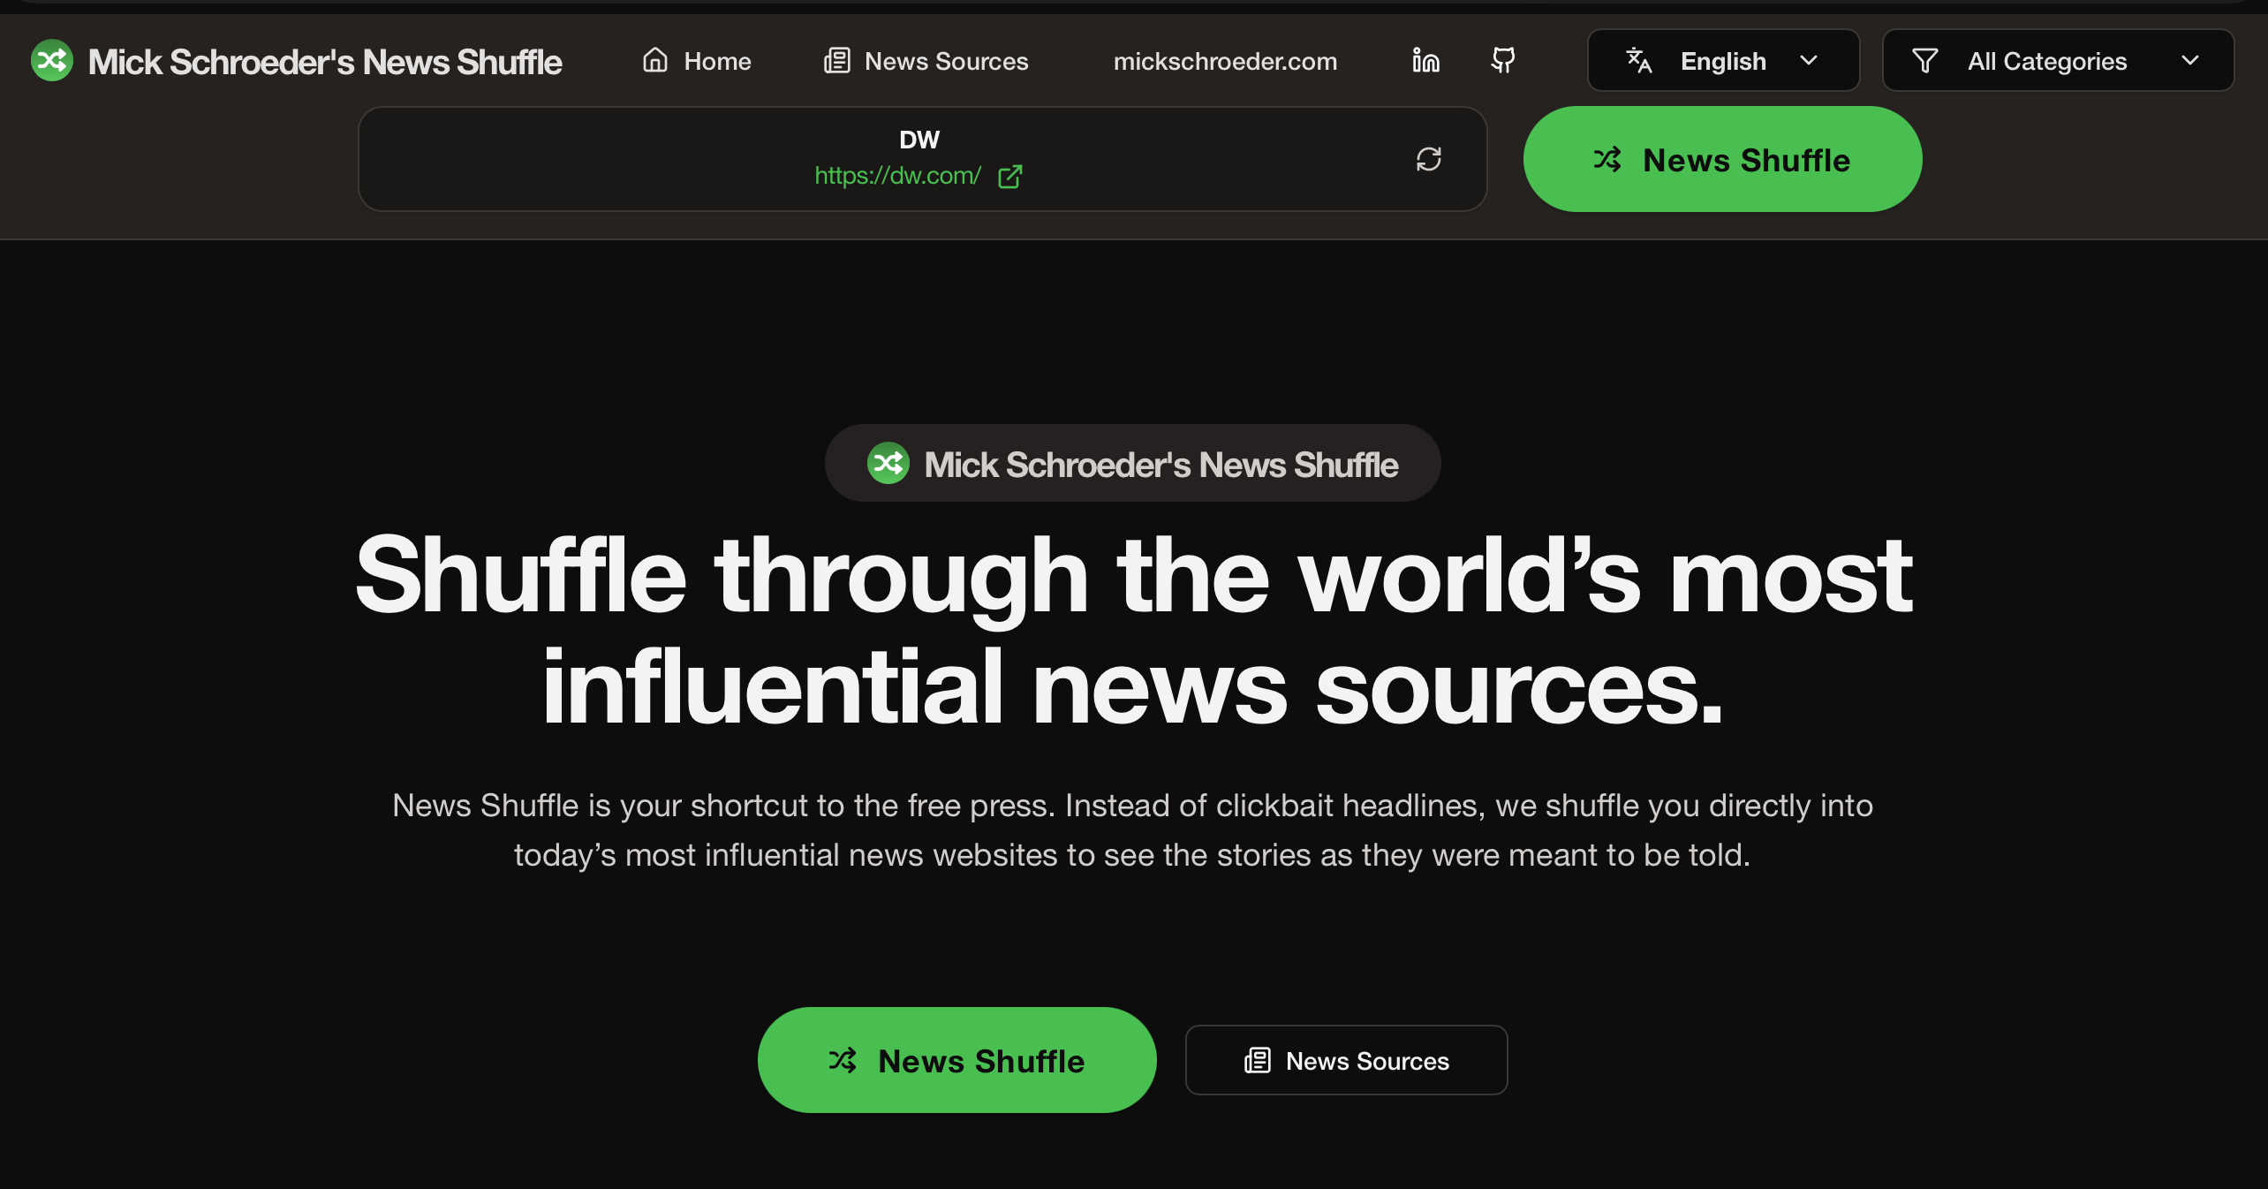The image size is (2268, 1189).
Task: Open the https://dw.com/ link
Action: (x=897, y=176)
